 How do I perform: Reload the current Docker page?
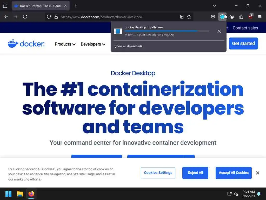click(x=25, y=17)
